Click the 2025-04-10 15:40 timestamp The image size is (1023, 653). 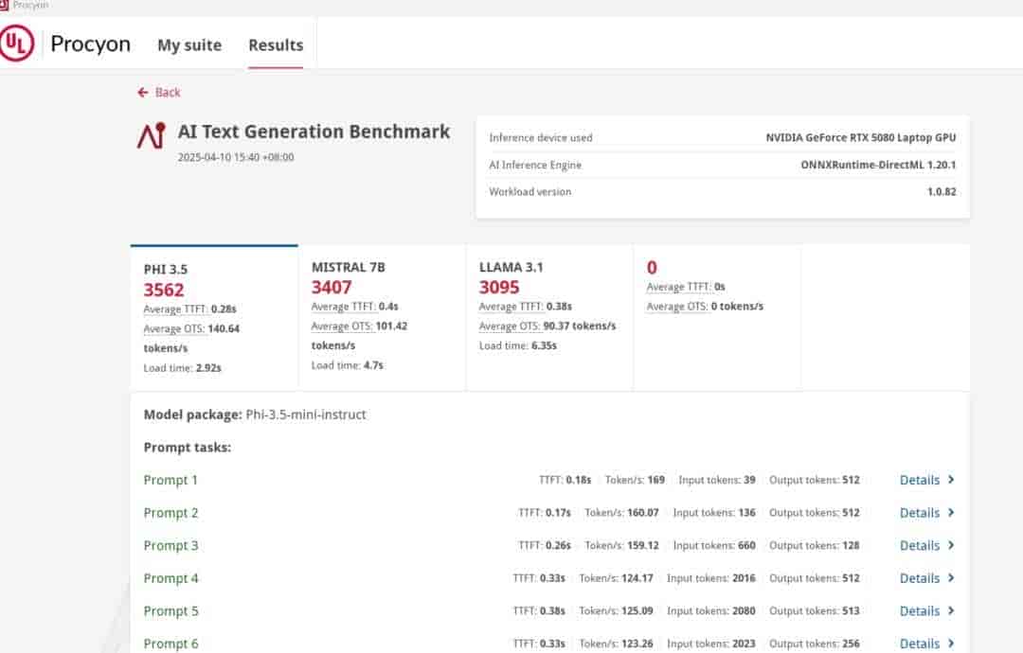coord(236,157)
